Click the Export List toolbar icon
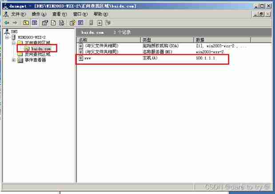Image resolution: width=275 pixels, height=194 pixels. pos(61,23)
